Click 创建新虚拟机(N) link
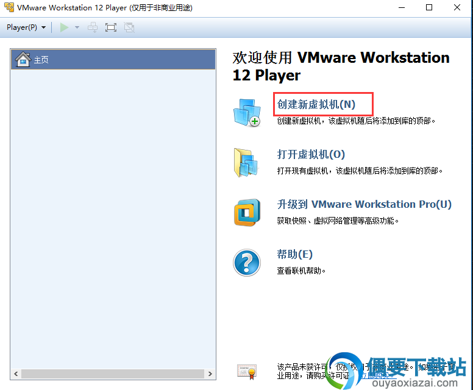Viewport: 473px width, 390px height. [x=316, y=104]
